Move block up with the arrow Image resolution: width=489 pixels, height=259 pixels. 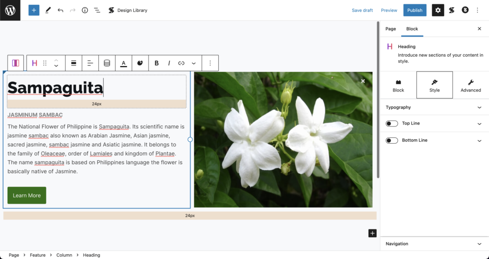[x=56, y=60]
